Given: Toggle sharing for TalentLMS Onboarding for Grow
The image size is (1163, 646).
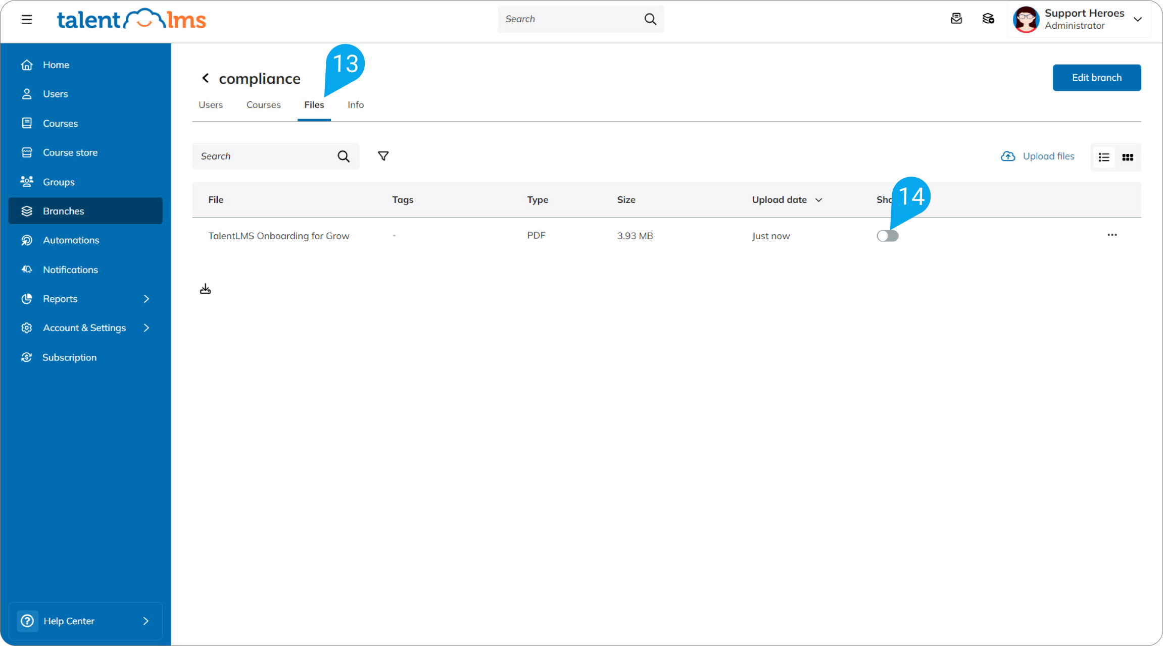Looking at the screenshot, I should 888,236.
